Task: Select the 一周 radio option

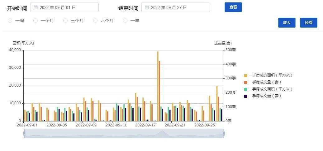Action: click(10, 21)
